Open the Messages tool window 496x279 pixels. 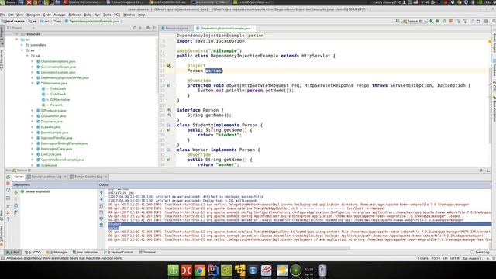pos(57,253)
